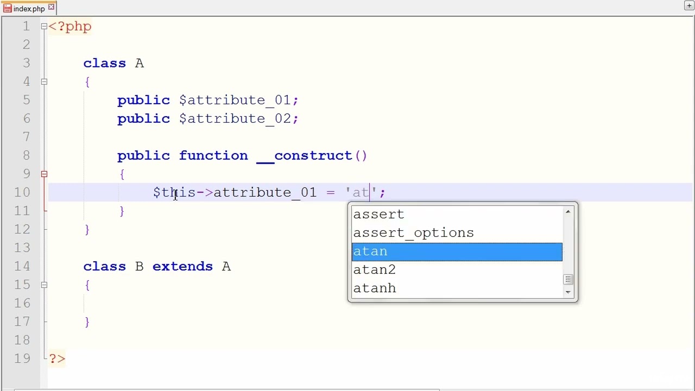Click the '?>' closing tag

(57, 358)
